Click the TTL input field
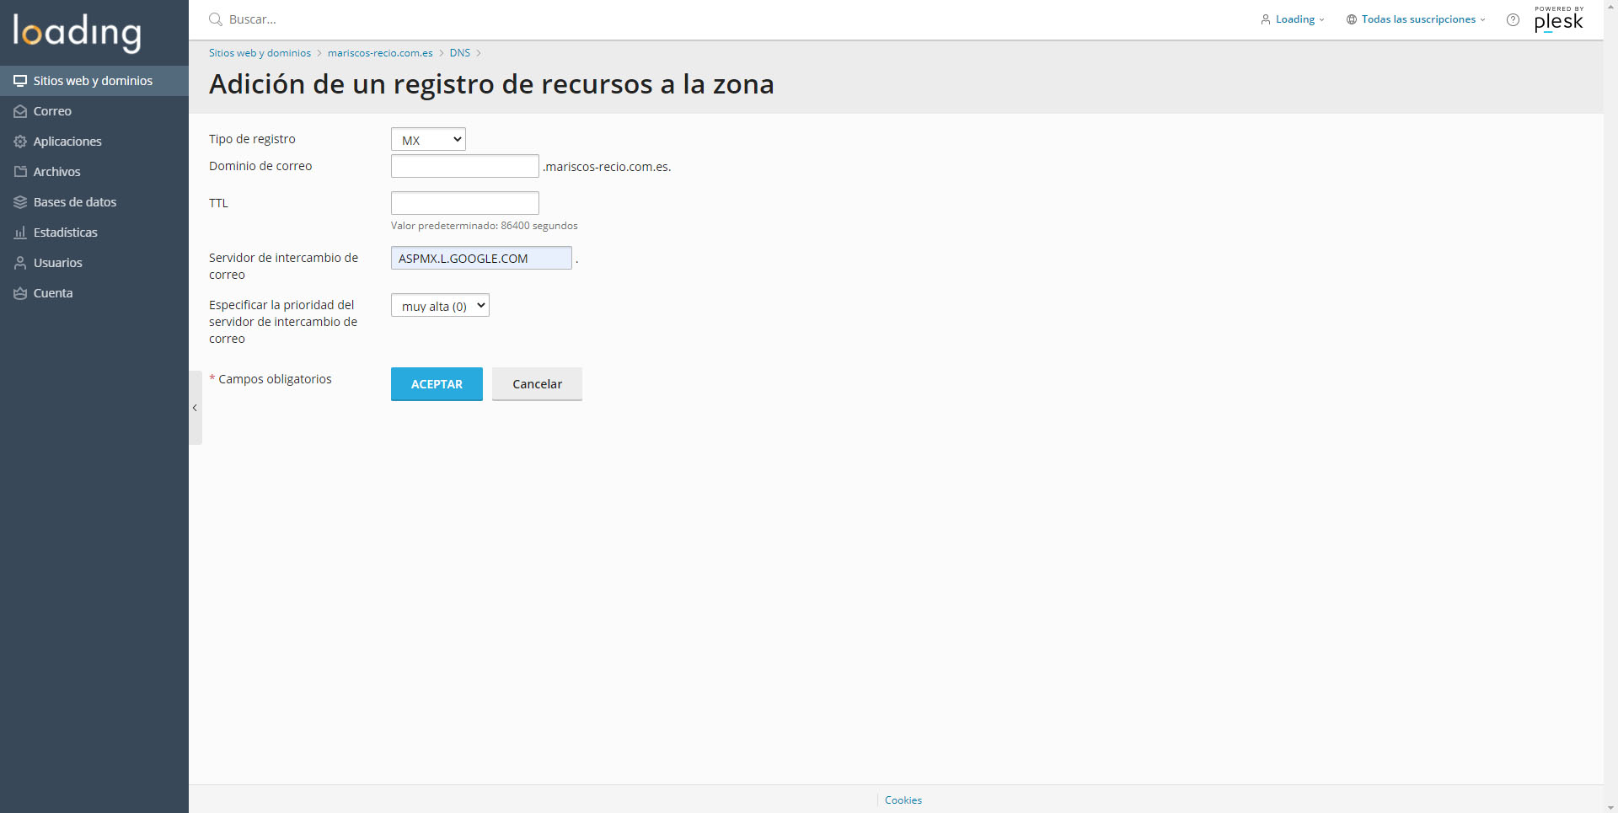Viewport: 1618px width, 813px height. (x=464, y=203)
